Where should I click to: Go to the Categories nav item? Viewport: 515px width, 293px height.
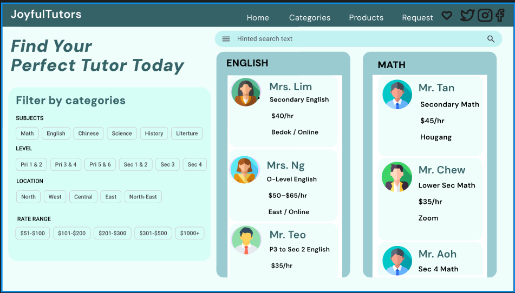(309, 18)
